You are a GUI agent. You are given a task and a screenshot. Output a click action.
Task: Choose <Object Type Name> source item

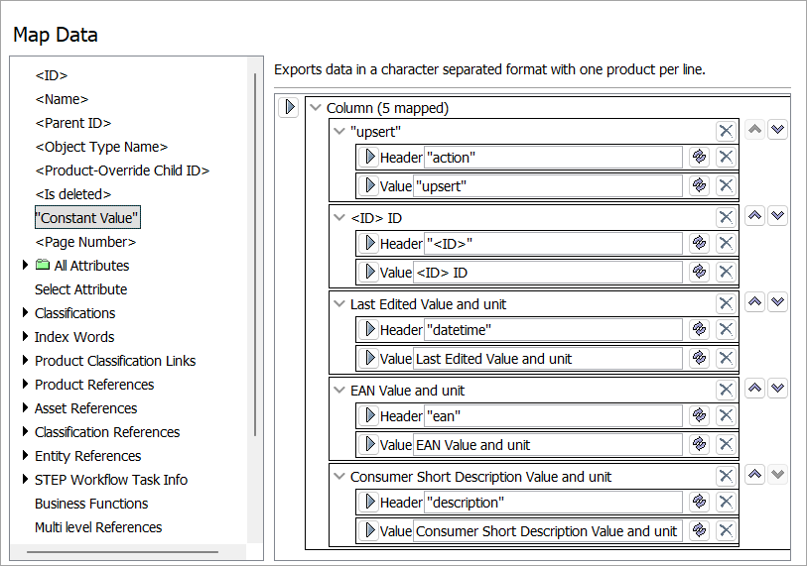(x=101, y=147)
